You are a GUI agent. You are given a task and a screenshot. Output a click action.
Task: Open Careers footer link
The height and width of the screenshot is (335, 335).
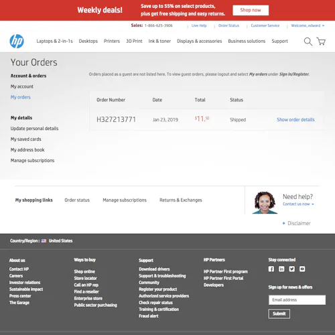coord(16,276)
